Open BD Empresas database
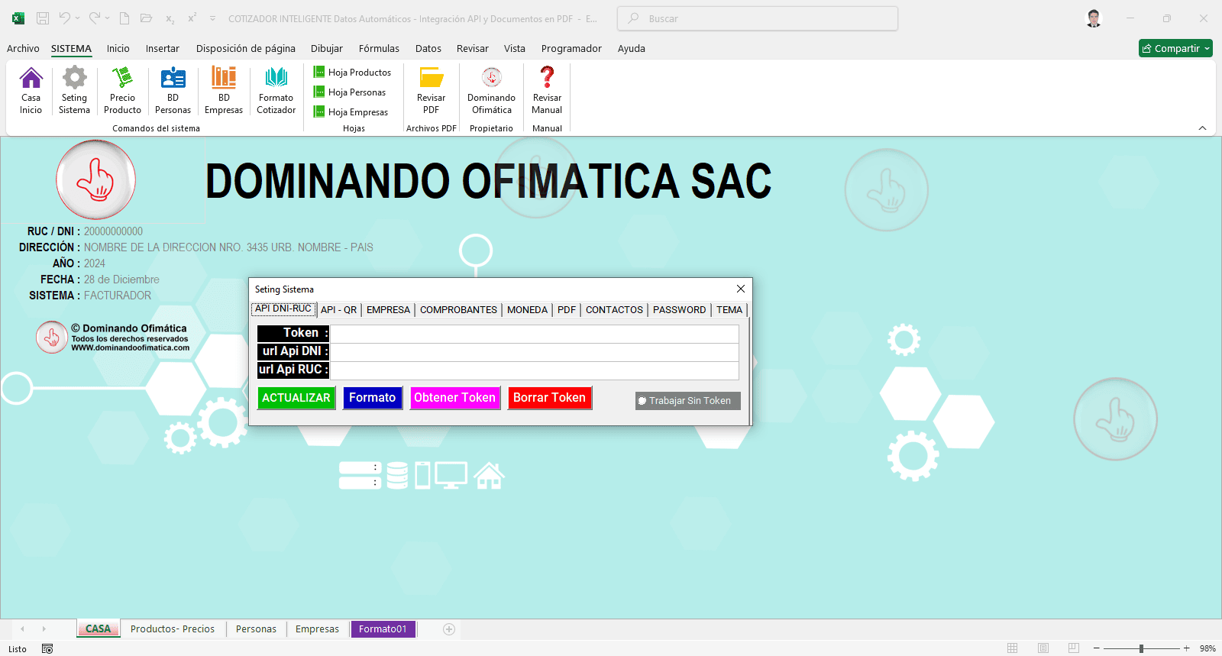The height and width of the screenshot is (656, 1222). (x=224, y=90)
